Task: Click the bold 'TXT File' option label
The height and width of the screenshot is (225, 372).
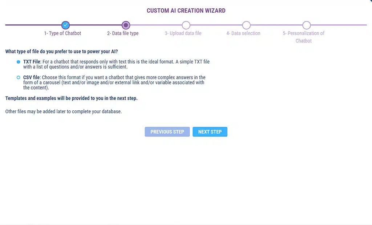Action: [x=32, y=62]
